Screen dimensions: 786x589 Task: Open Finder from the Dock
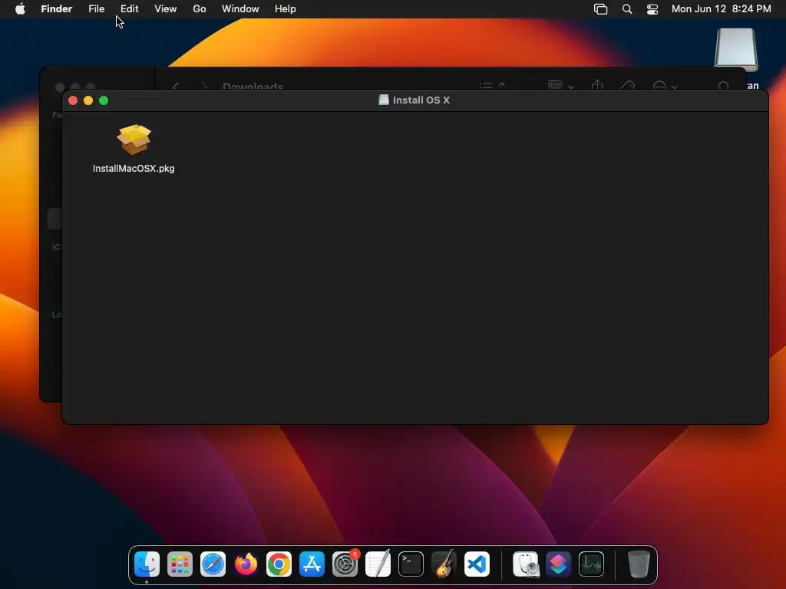point(147,564)
